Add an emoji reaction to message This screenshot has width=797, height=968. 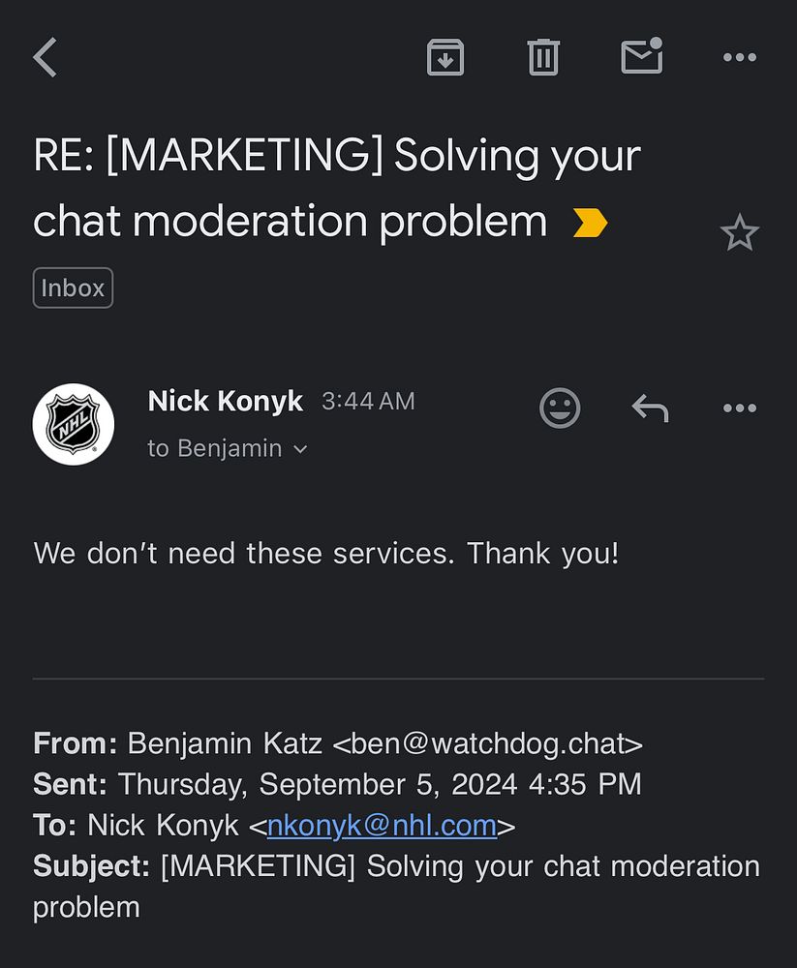pyautogui.click(x=560, y=408)
